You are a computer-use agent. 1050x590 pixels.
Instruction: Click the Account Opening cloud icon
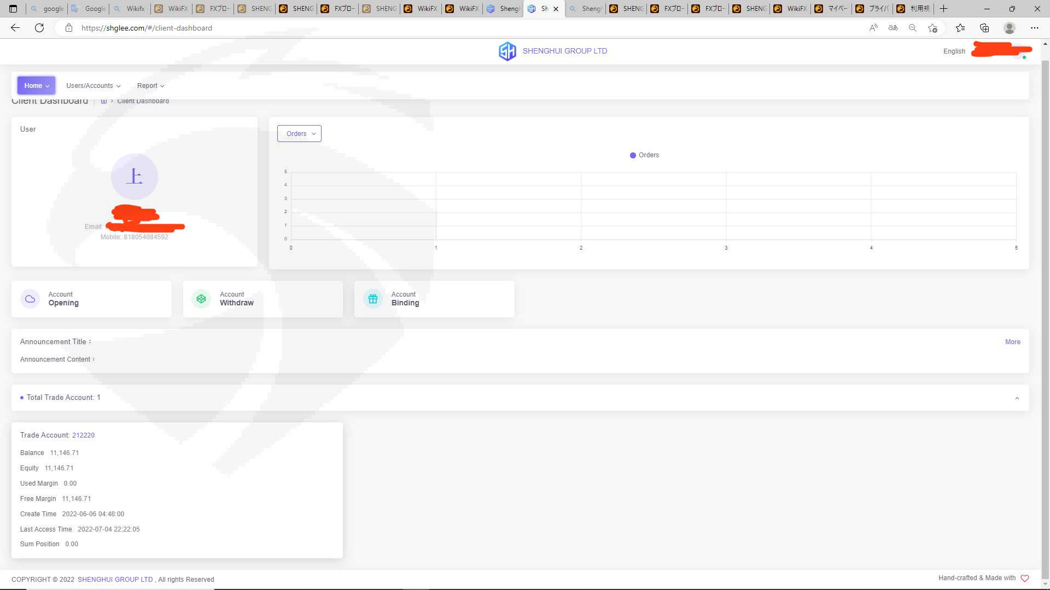click(30, 299)
